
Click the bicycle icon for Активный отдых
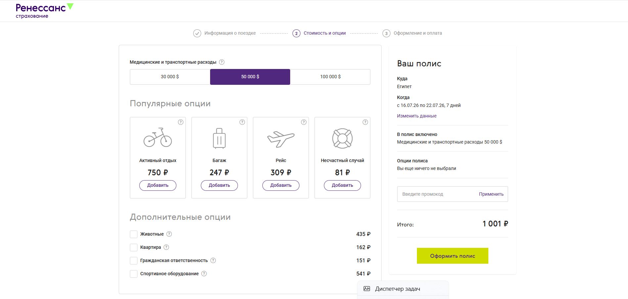158,137
